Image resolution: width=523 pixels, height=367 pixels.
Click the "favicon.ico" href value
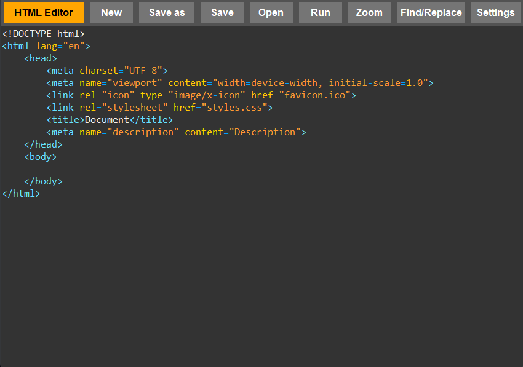[315, 95]
